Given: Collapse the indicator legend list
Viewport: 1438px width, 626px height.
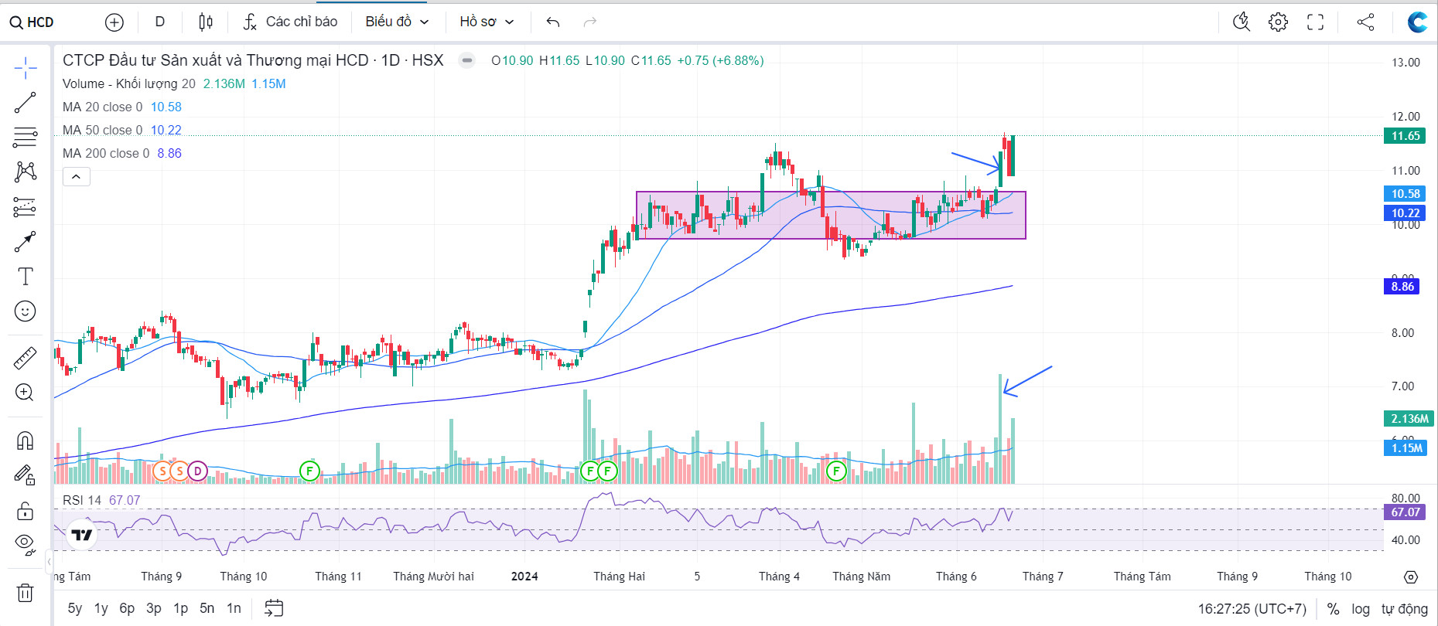Looking at the screenshot, I should (x=76, y=177).
